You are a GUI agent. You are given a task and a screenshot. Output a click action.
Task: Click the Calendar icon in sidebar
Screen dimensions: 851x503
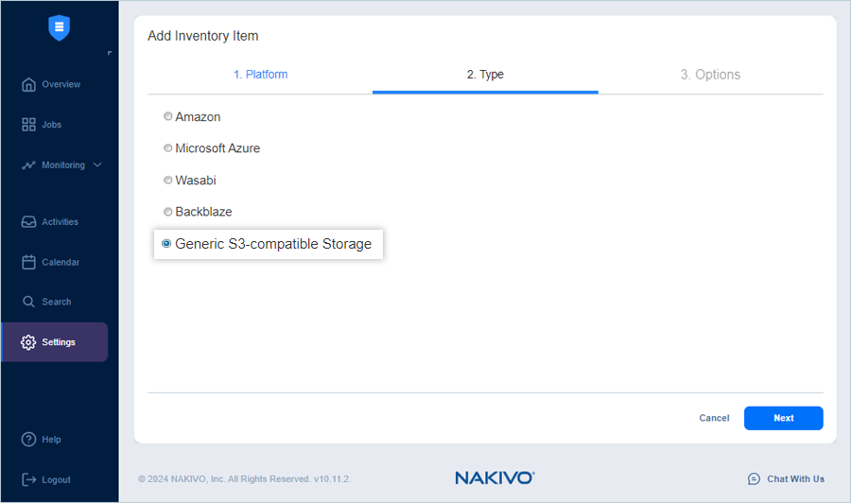pyautogui.click(x=28, y=262)
